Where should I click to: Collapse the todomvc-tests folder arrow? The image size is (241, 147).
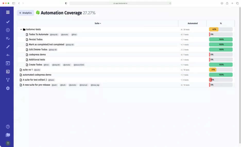click(x=21, y=30)
